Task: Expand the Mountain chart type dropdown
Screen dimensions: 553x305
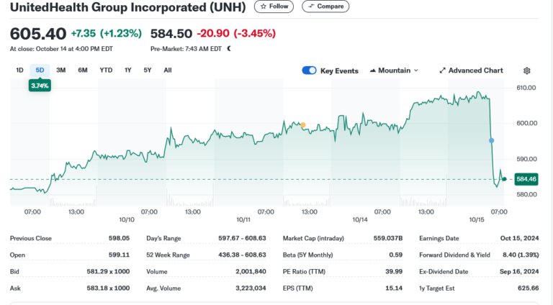Action: click(x=394, y=70)
